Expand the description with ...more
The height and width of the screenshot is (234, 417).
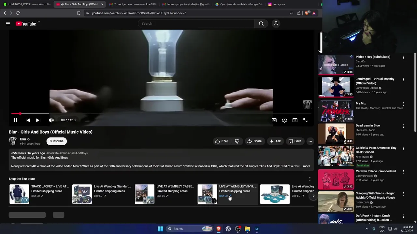pyautogui.click(x=306, y=166)
